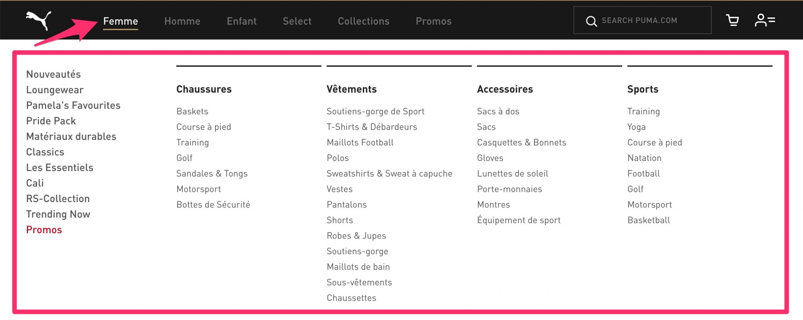This screenshot has width=803, height=320.
Task: Click the Nouveautés link
Action: point(53,74)
